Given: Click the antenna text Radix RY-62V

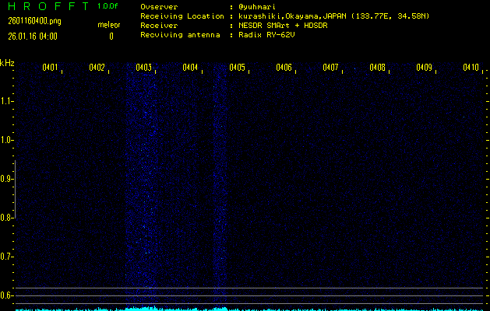Looking at the screenshot, I should [x=266, y=35].
